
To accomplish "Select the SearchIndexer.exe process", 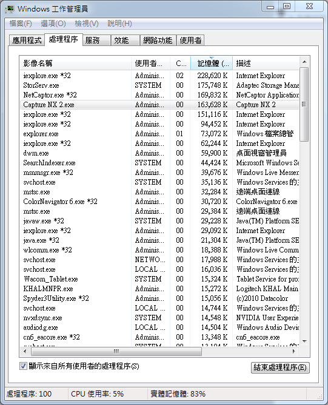I will (159, 163).
